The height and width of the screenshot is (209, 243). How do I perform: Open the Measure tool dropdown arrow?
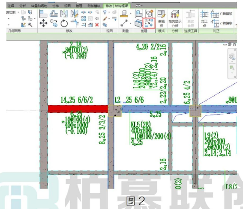click(x=131, y=14)
